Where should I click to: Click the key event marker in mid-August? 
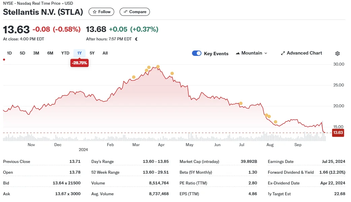click(x=276, y=122)
